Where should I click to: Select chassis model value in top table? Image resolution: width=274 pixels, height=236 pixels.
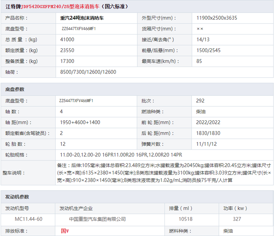coord(79,29)
